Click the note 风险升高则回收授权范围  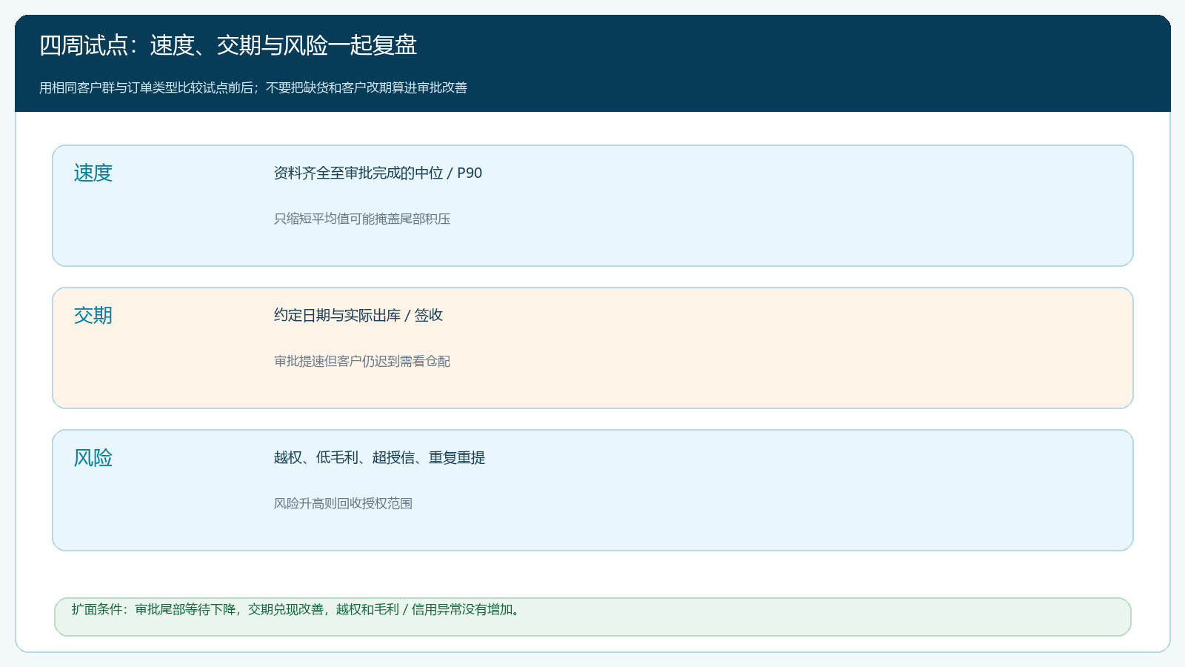(343, 503)
